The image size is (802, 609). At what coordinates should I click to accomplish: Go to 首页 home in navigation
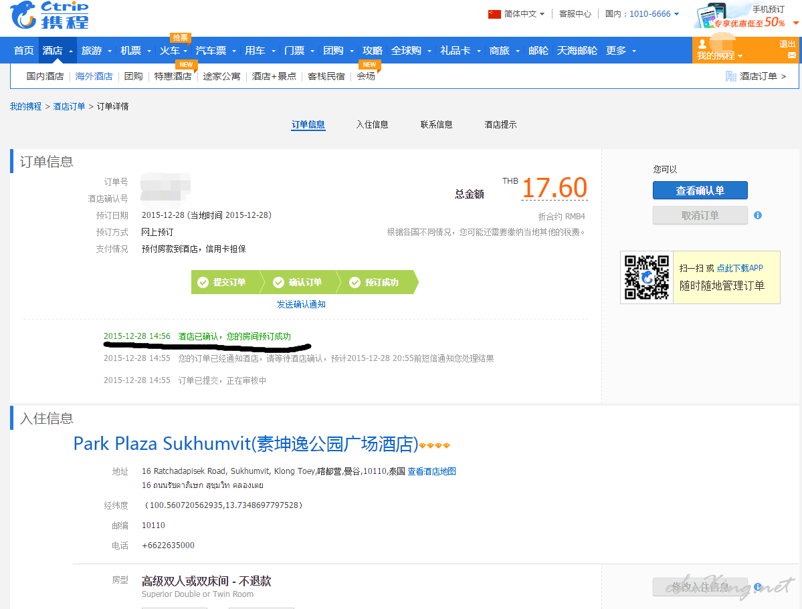click(x=23, y=51)
